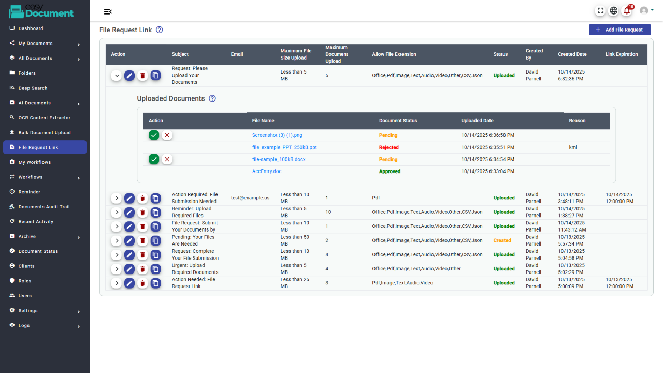Expand the 'Pending: Your Files Are Needed' row
The height and width of the screenshot is (373, 663).
coord(117,241)
